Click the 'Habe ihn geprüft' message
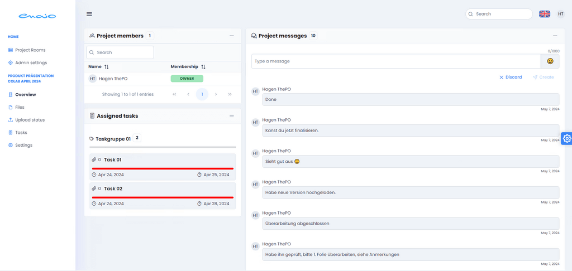 411,254
